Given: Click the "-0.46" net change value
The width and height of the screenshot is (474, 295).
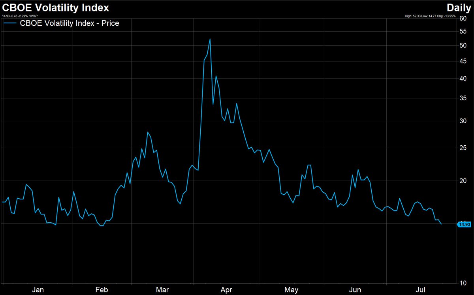Looking at the screenshot, I should tap(14, 16).
